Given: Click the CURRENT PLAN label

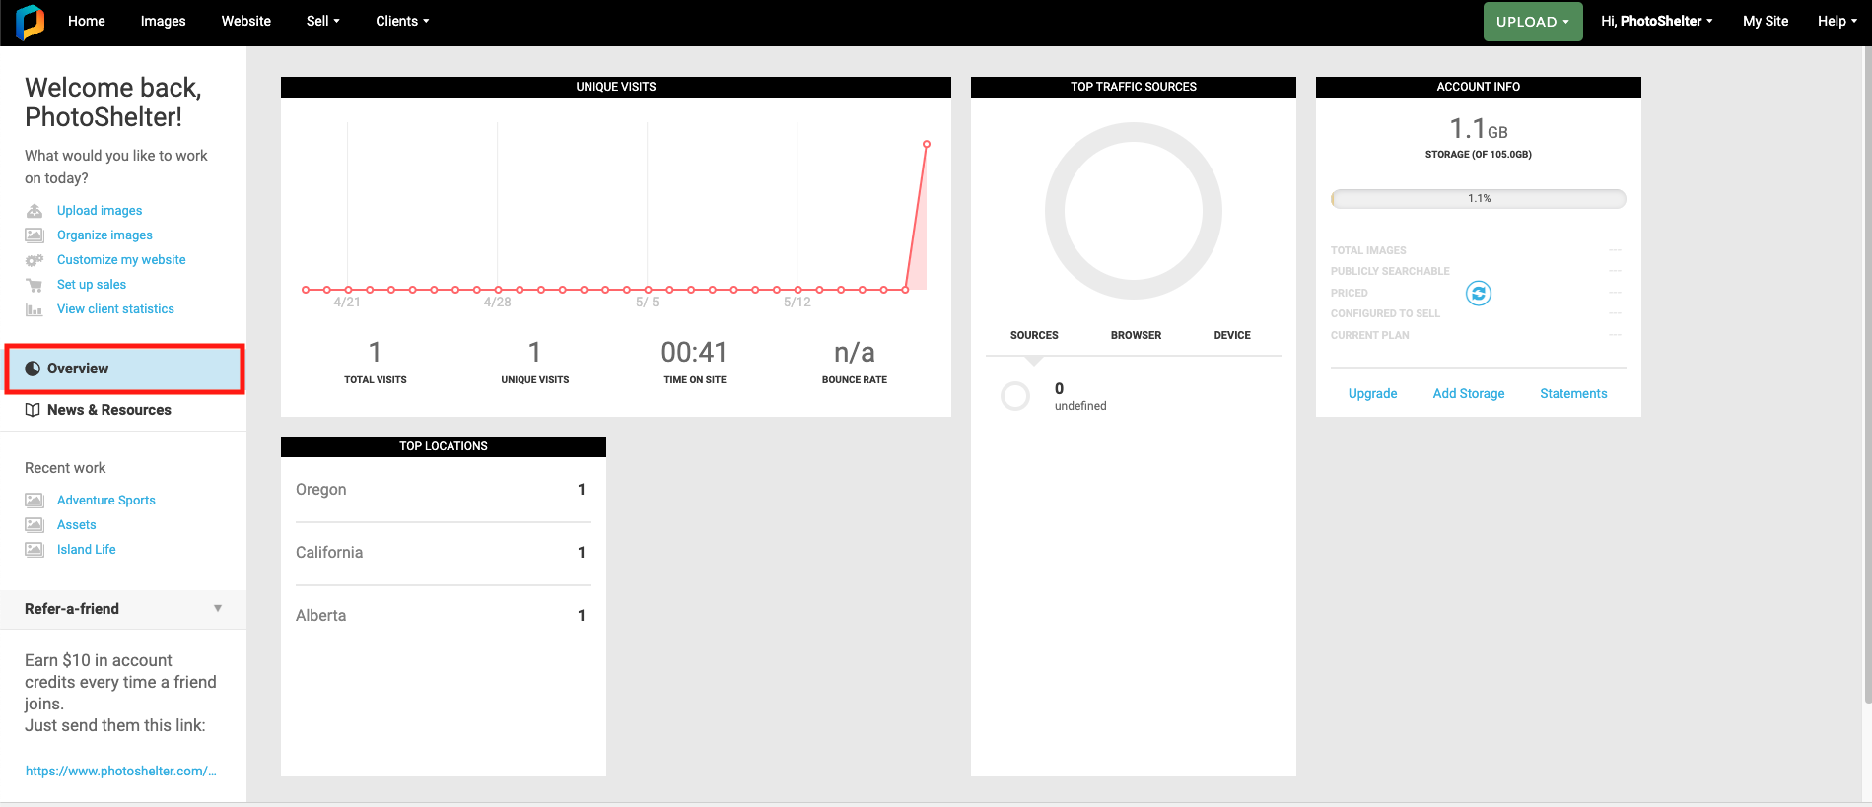Looking at the screenshot, I should 1369,336.
